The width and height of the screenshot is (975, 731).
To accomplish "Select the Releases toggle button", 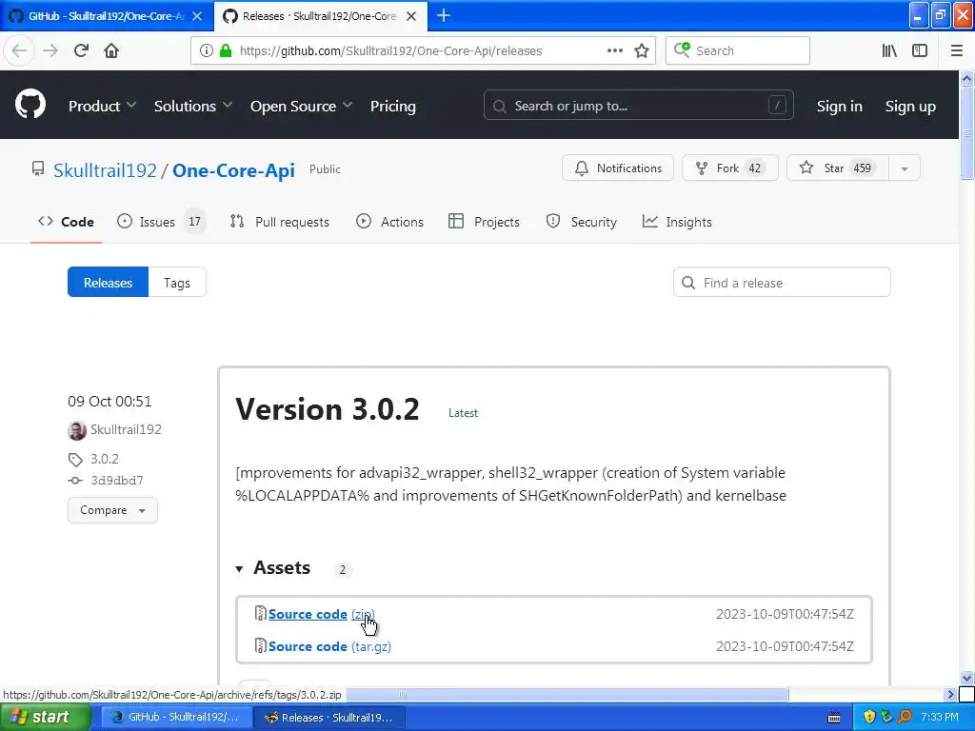I will point(109,282).
